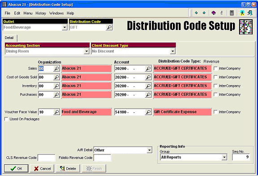Click the Sales organization code field
The image size is (258, 176).
(46, 69)
